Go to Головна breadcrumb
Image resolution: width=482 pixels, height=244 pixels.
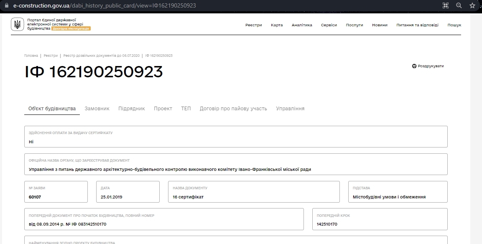coord(31,56)
